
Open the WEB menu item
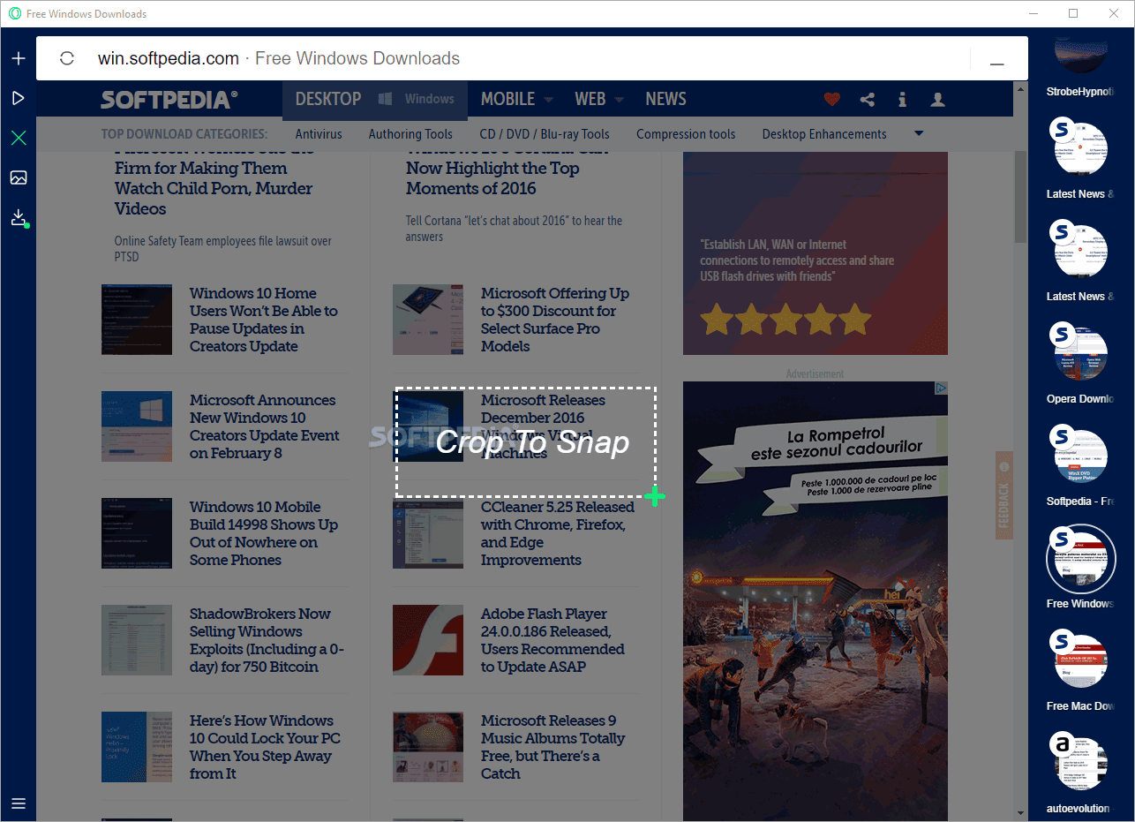pyautogui.click(x=590, y=99)
